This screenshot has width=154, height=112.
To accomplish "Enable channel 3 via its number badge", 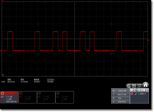I will [x=39, y=94].
